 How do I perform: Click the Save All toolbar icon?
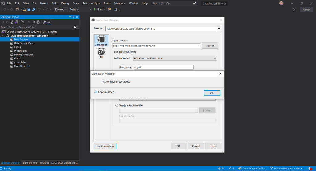[x=33, y=9]
